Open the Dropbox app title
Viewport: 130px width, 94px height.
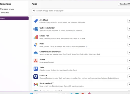[x=43, y=75]
